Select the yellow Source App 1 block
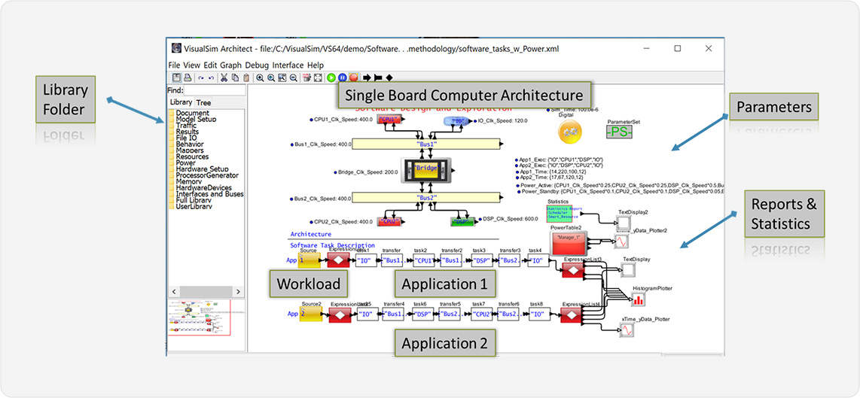Viewport: 860px width, 398px height. (x=310, y=260)
